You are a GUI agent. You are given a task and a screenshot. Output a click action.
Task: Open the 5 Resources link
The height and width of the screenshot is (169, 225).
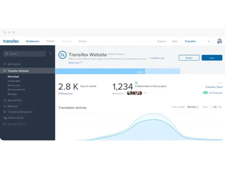[x=65, y=93]
